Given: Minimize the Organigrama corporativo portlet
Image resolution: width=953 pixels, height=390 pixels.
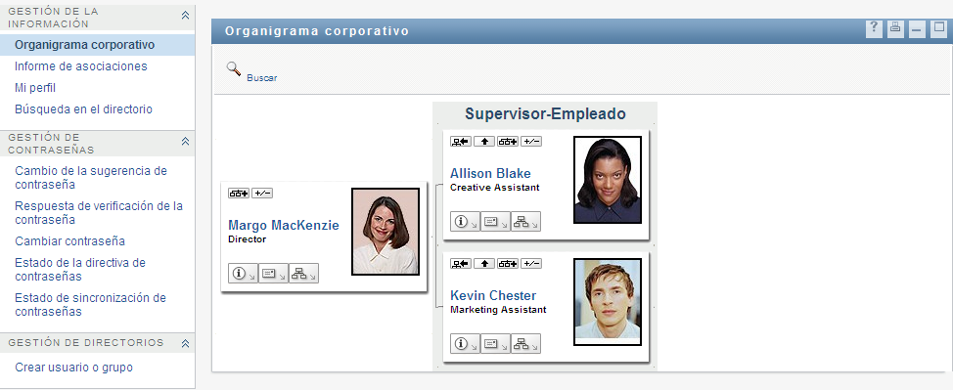Looking at the screenshot, I should coord(917,28).
